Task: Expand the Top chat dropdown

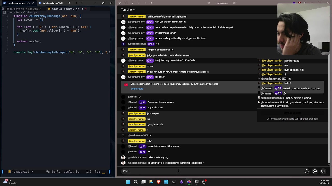Action: (128, 10)
